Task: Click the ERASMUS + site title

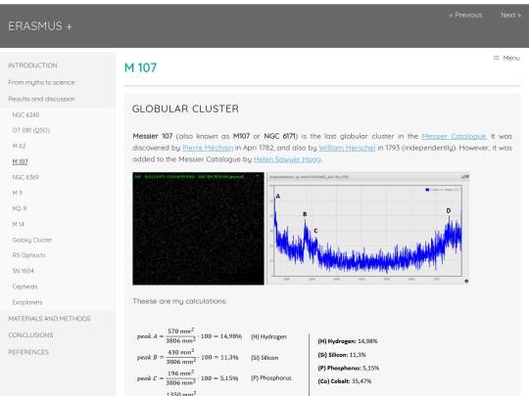Action: (40, 26)
